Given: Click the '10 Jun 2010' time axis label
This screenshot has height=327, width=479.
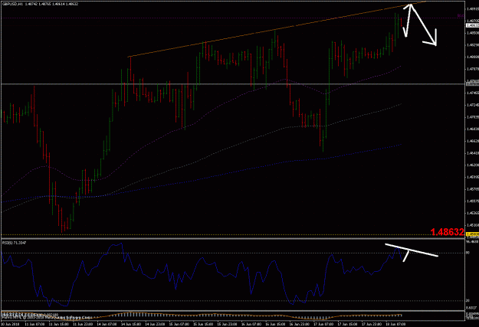Looking at the screenshot, I should (10, 324).
